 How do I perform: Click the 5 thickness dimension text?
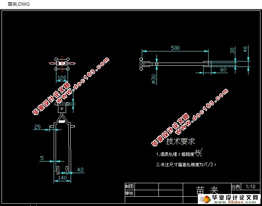pyautogui.click(x=42, y=158)
